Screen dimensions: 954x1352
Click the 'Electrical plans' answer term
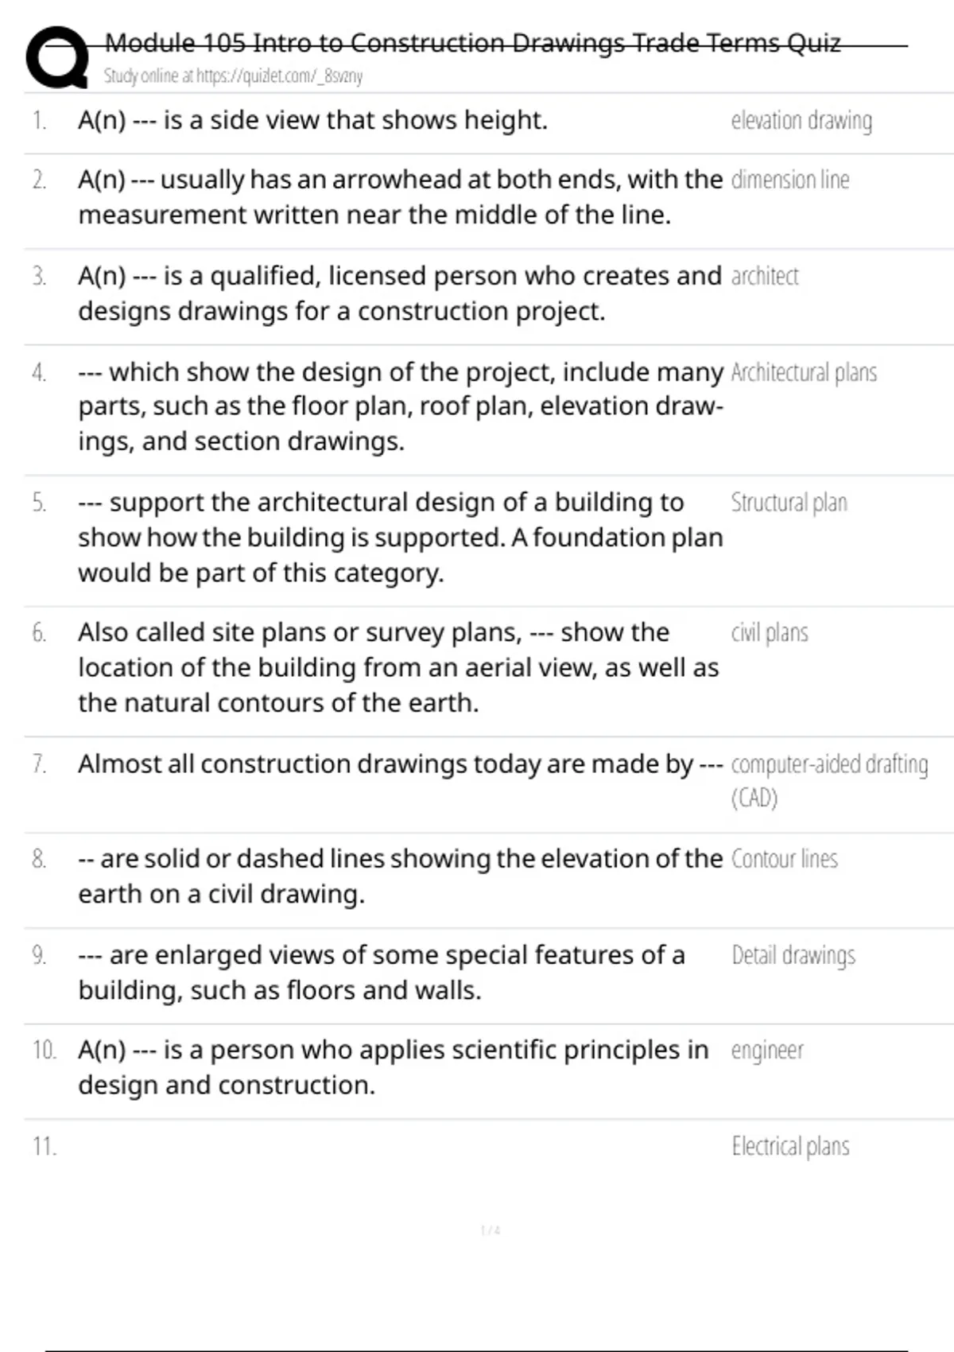click(x=790, y=1147)
